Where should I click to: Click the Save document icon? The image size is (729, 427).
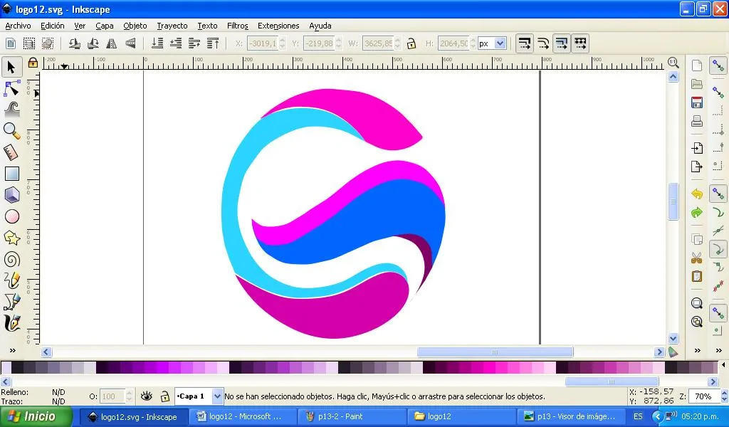(696, 102)
